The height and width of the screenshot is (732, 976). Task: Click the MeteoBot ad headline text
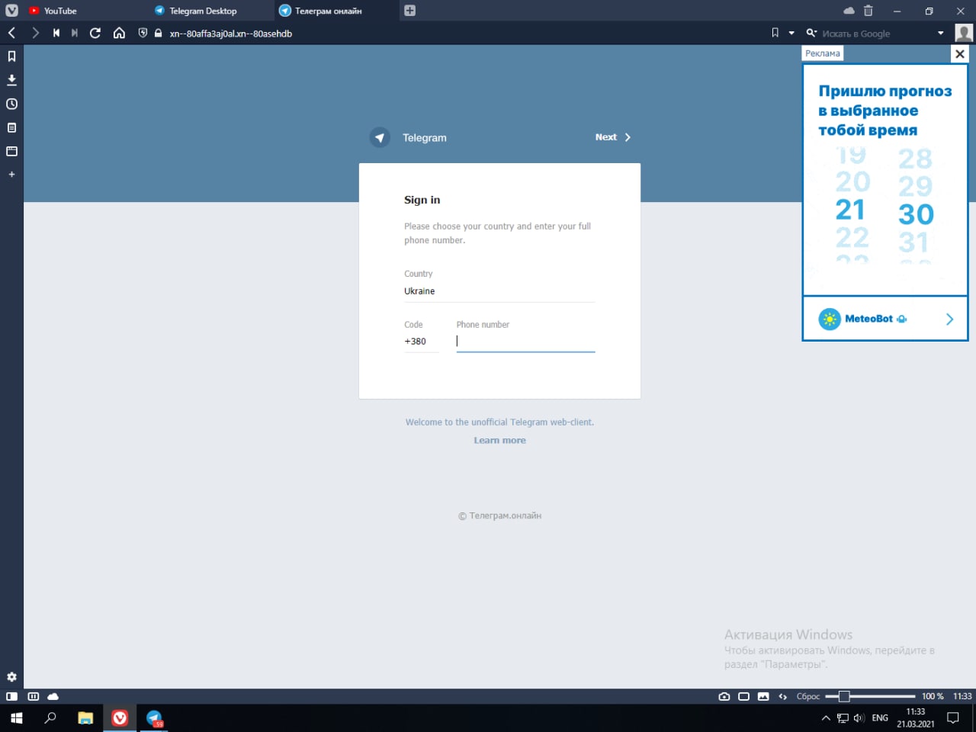tap(885, 111)
